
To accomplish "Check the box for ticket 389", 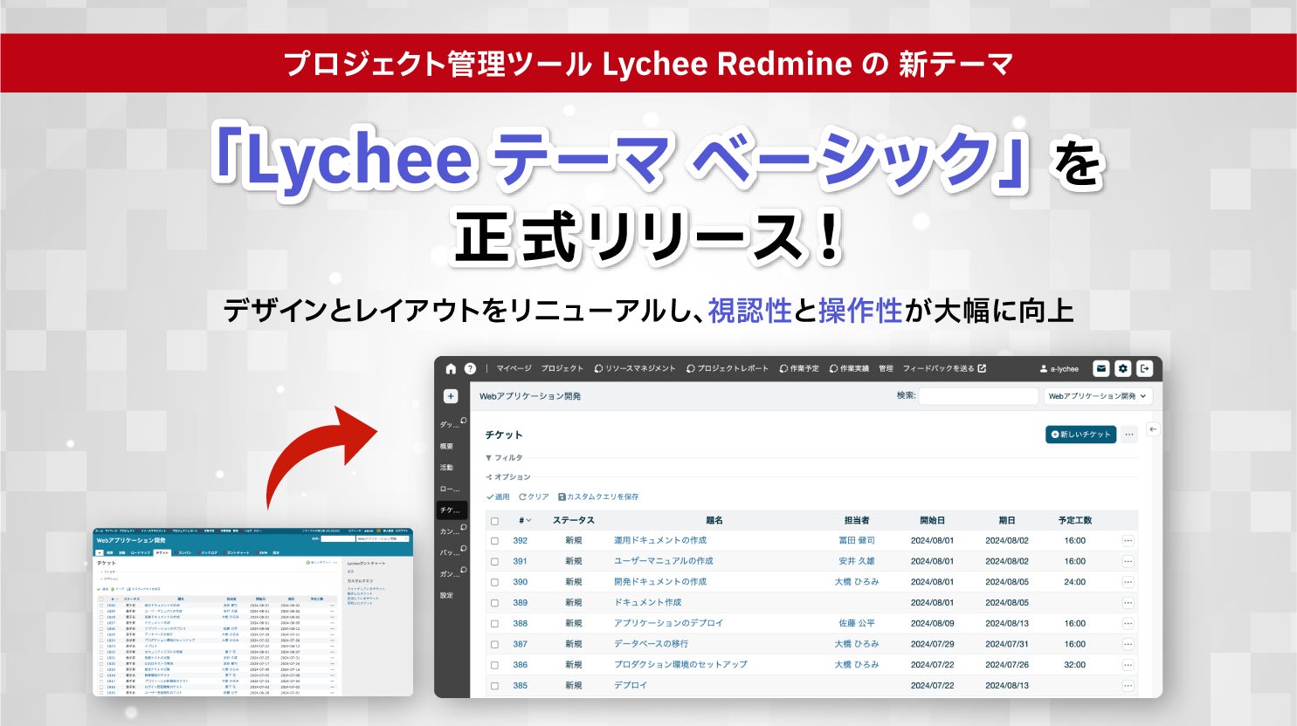I will [494, 603].
